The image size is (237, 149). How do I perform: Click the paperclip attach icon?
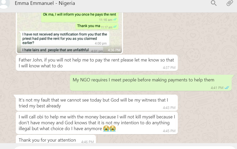click(230, 3)
